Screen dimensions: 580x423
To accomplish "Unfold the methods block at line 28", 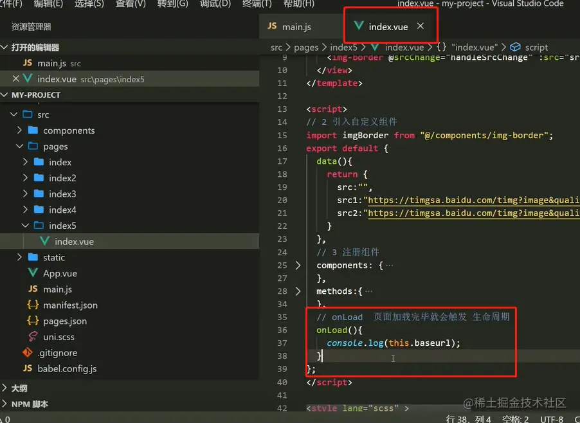I will click(x=298, y=291).
